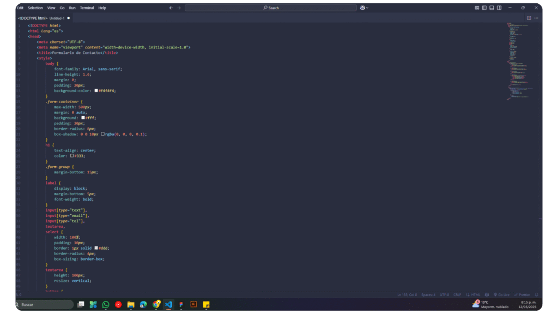Click the 'box-sizing: border-box;' line

pyautogui.click(x=80, y=259)
